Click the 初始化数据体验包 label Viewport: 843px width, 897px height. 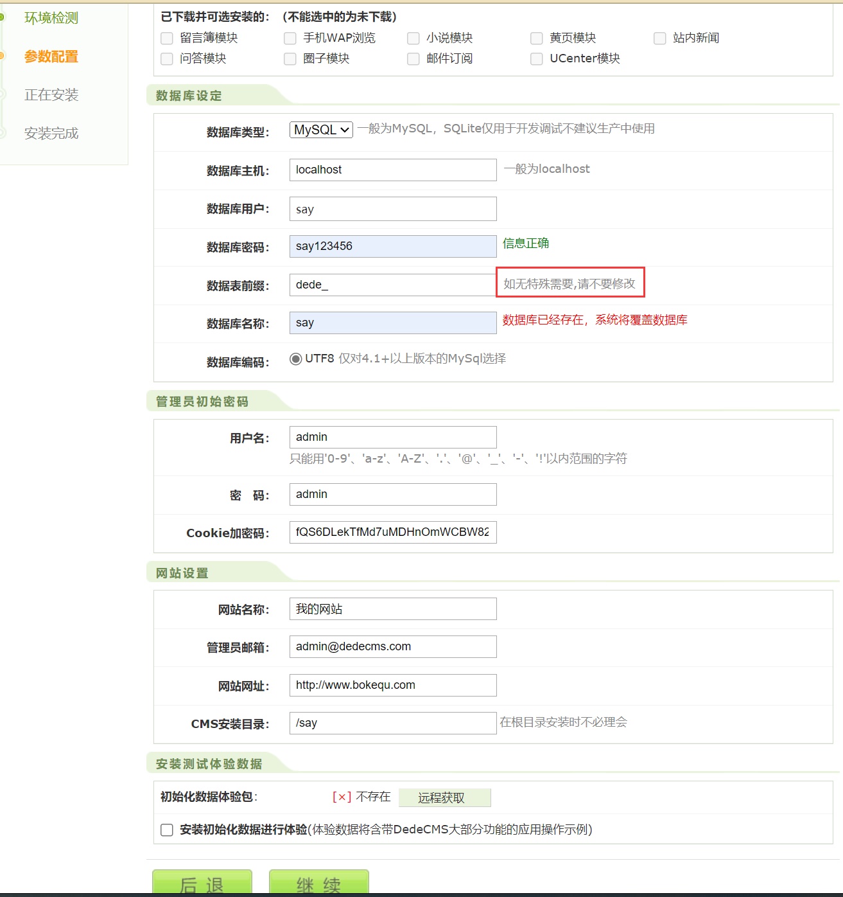[209, 797]
